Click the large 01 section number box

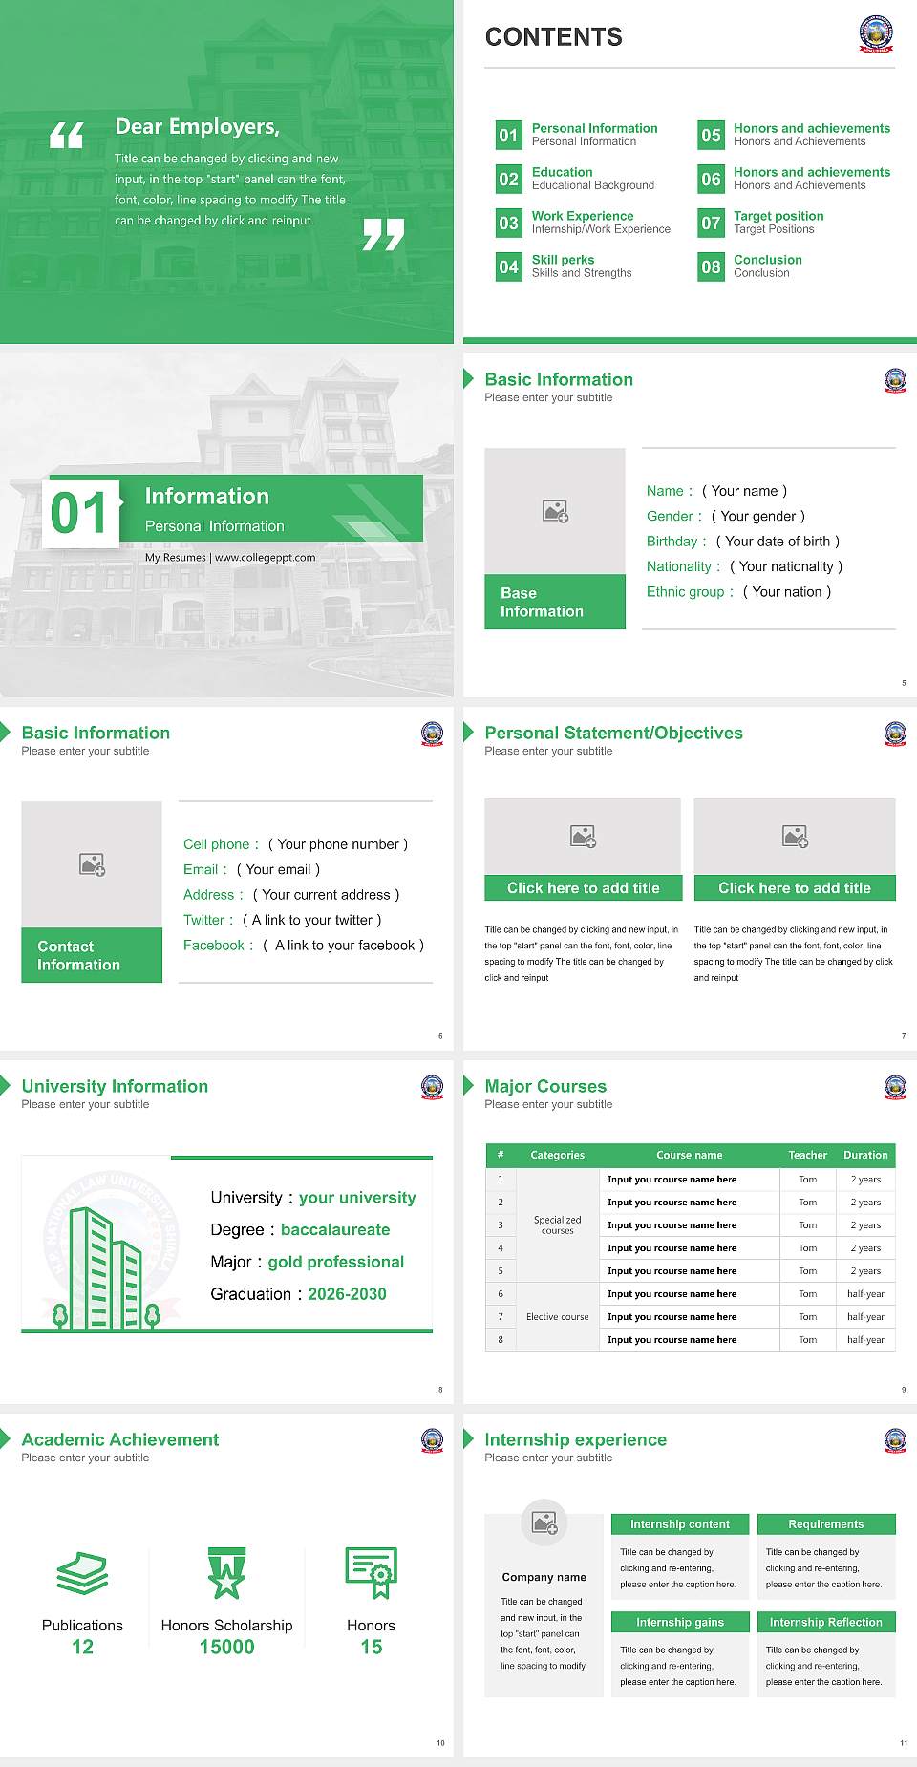(x=81, y=513)
